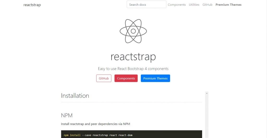Click 'Easy to use React Bootstrap 4 components' tagline
This screenshot has width=267, height=138.
pyautogui.click(x=133, y=69)
